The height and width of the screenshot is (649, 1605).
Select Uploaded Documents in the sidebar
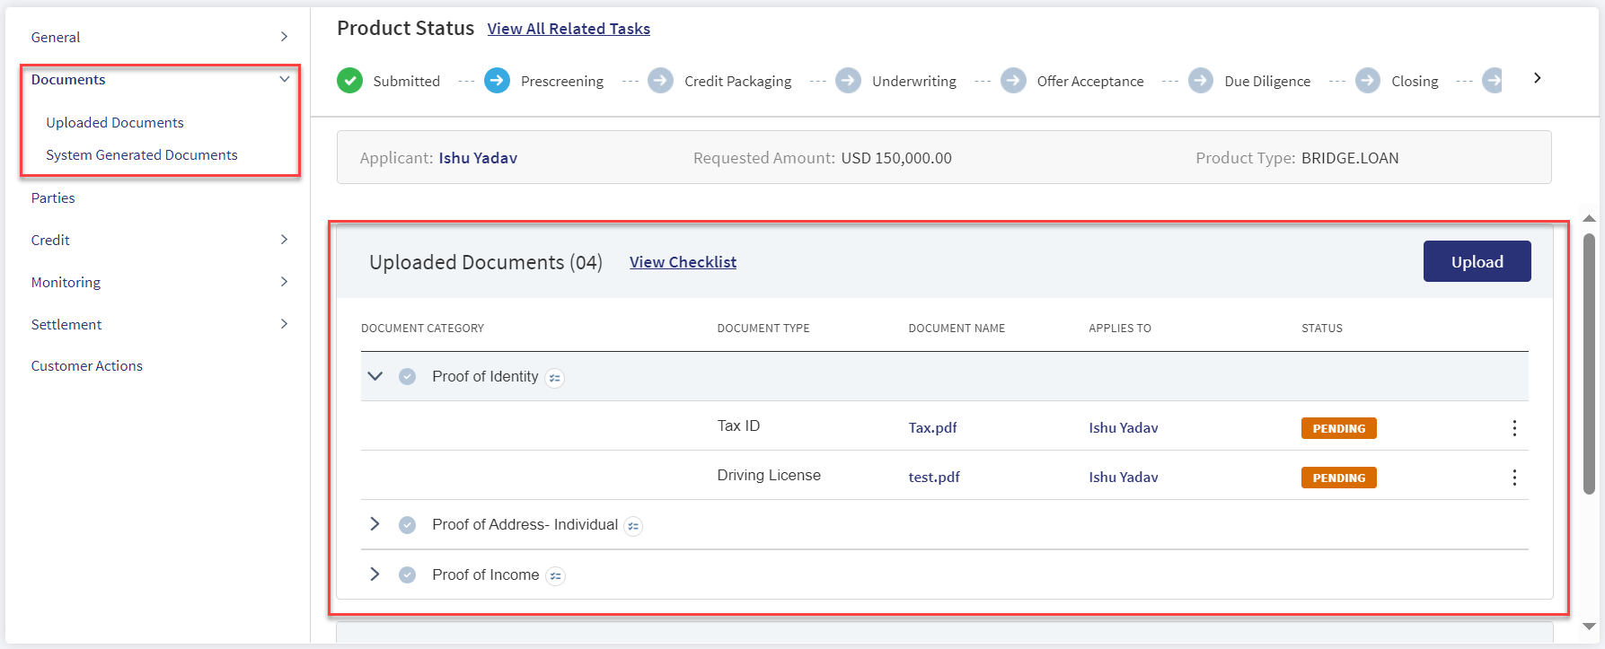coord(115,122)
